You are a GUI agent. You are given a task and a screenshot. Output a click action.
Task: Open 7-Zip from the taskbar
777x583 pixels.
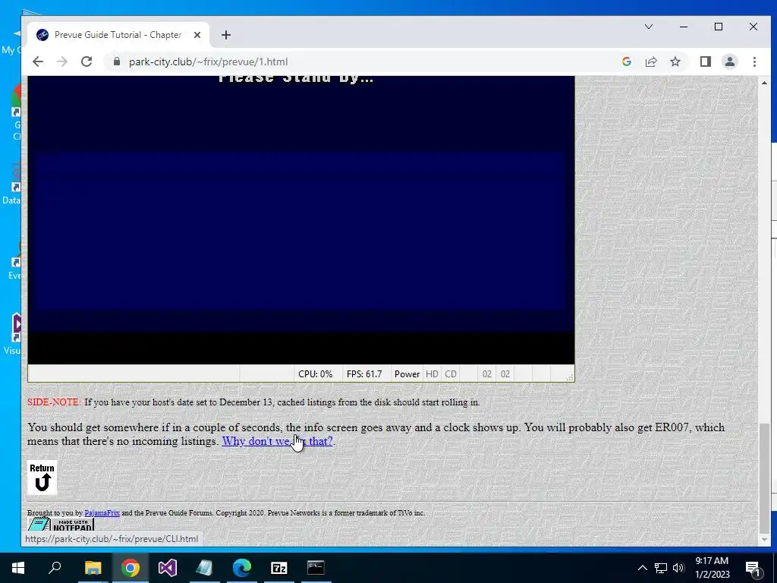[x=279, y=568]
